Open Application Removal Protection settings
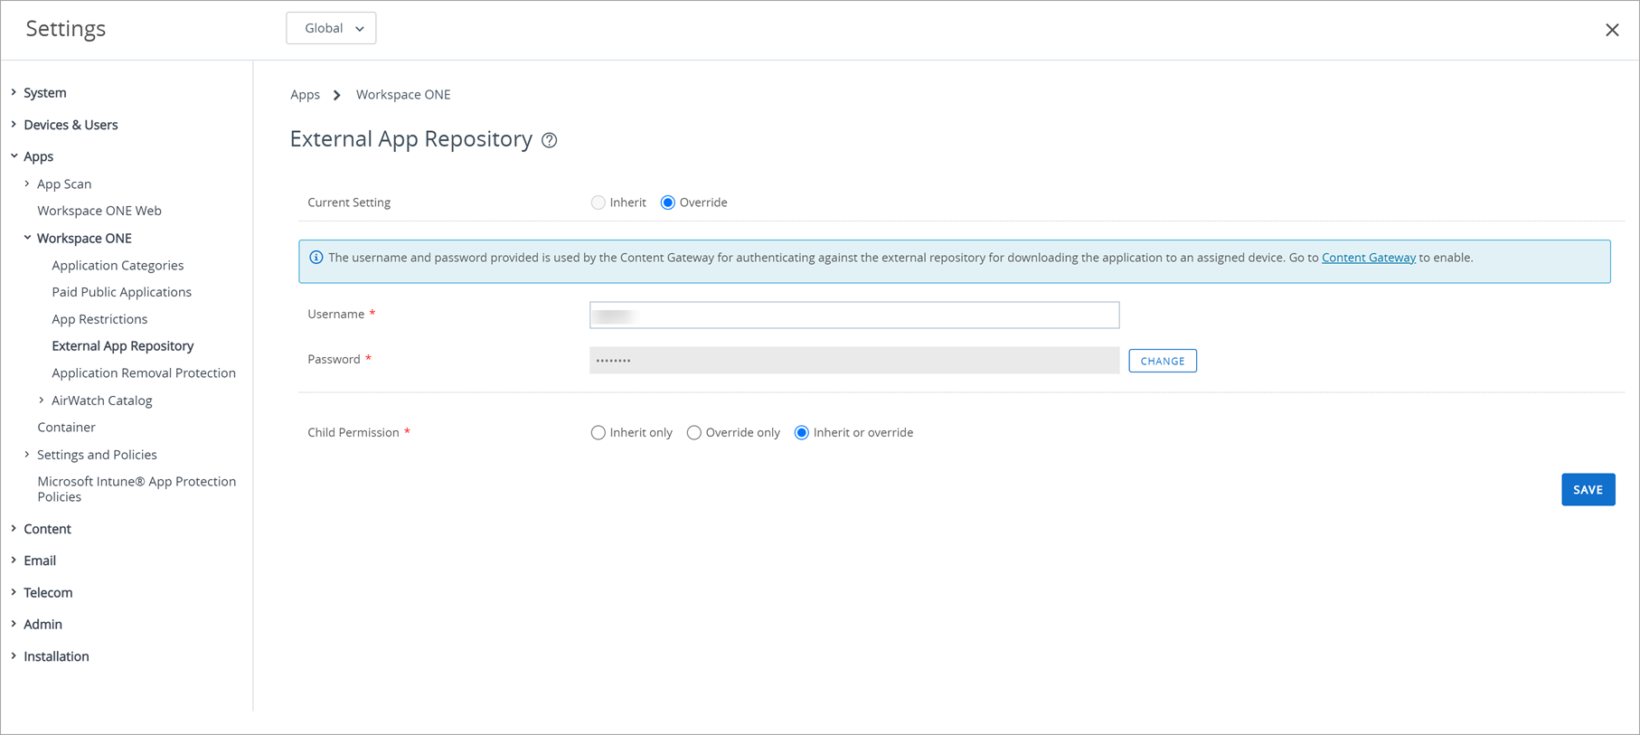The width and height of the screenshot is (1640, 735). 144,372
